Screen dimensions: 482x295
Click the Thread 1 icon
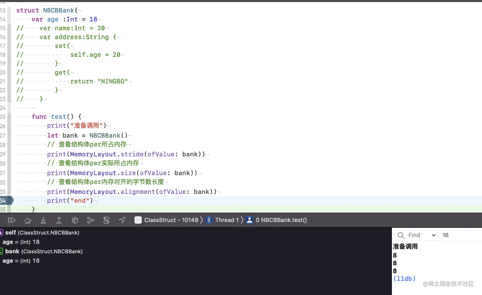click(x=209, y=220)
